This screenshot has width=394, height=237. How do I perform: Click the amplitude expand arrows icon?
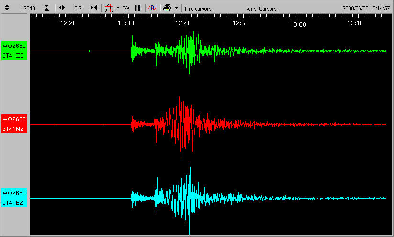tap(7, 8)
